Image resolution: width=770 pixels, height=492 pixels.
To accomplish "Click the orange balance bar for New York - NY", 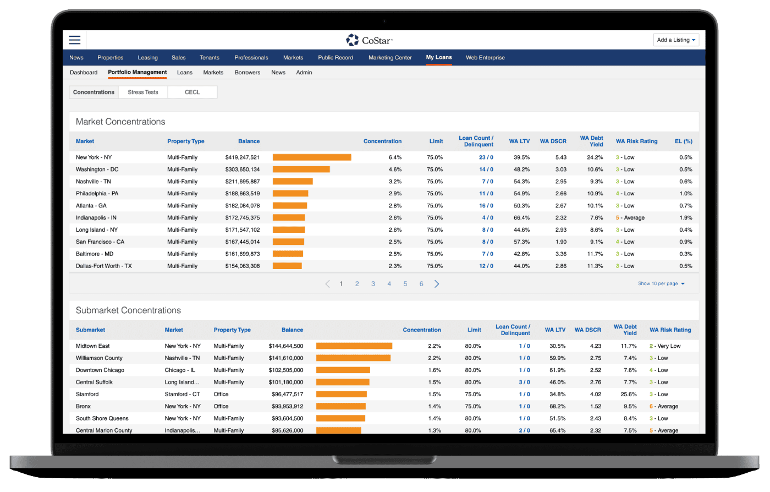I will pyautogui.click(x=312, y=157).
